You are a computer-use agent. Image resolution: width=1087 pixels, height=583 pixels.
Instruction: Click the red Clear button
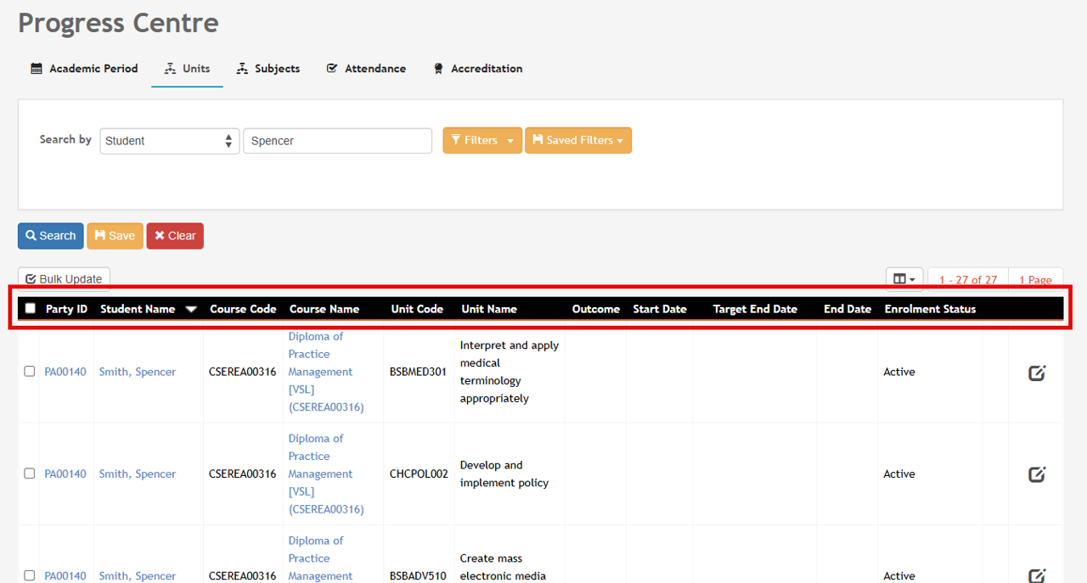pyautogui.click(x=175, y=236)
